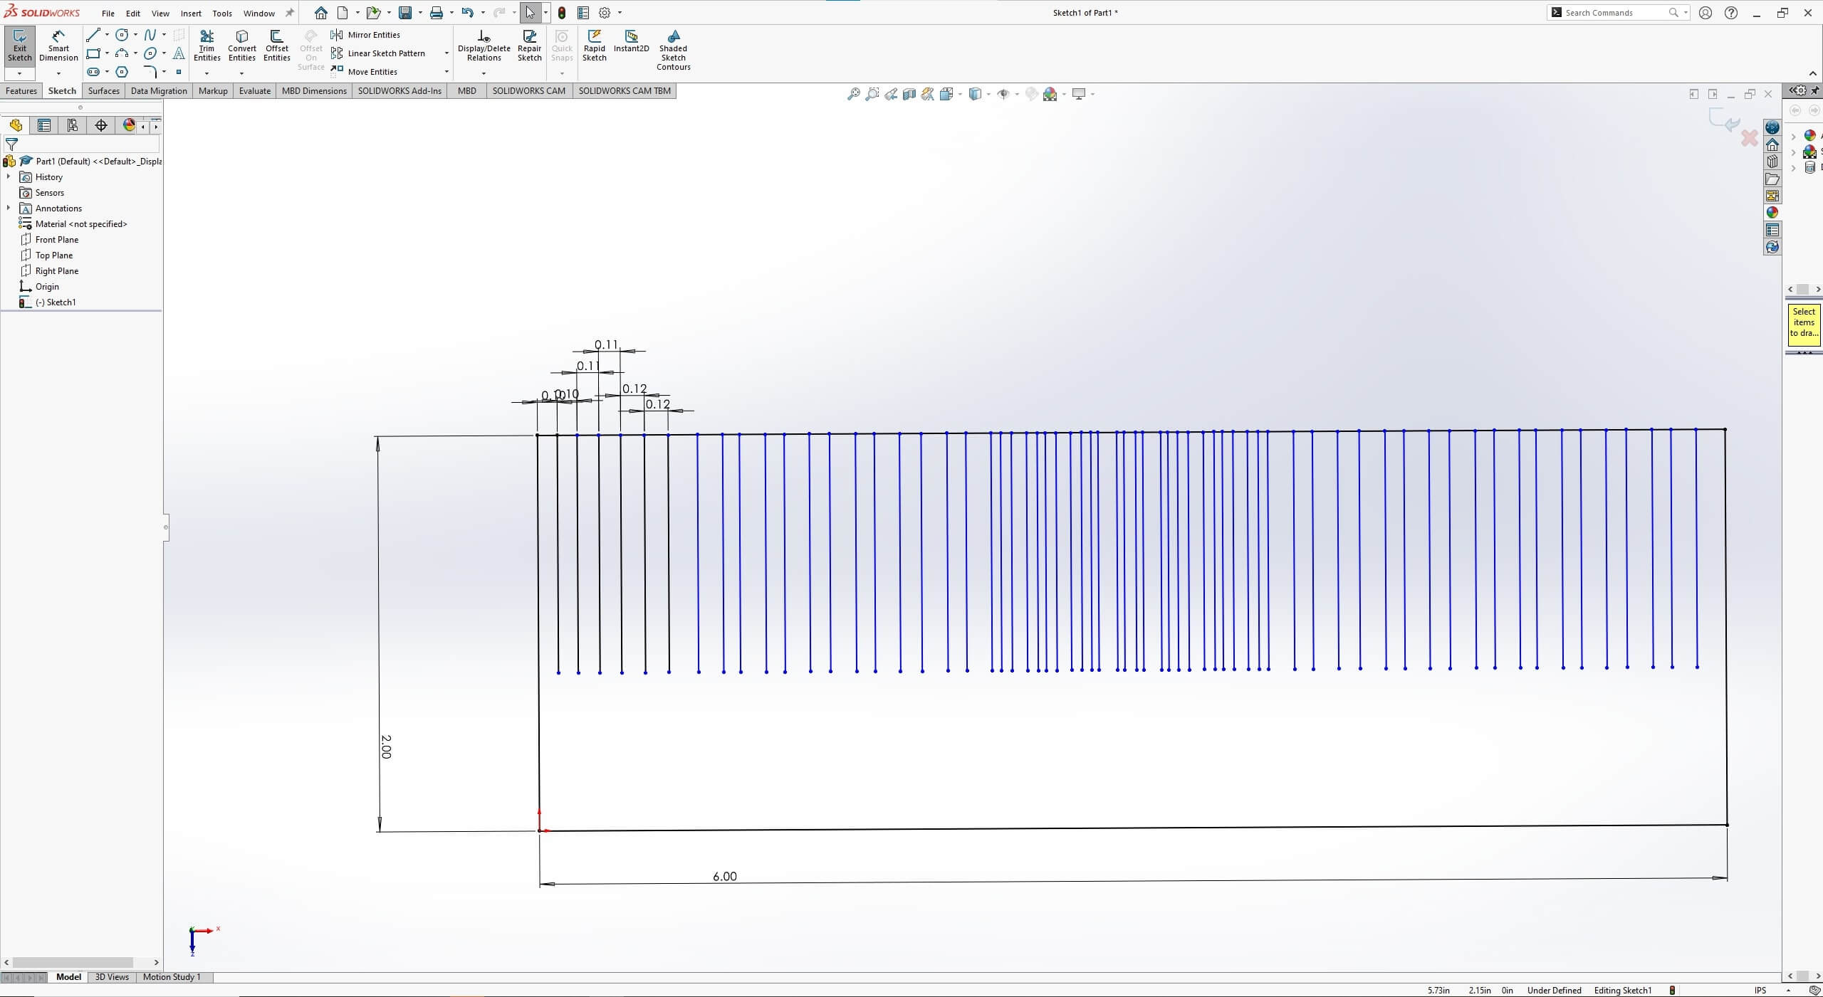Select the Ellipse sketch tool
This screenshot has height=997, width=1823.
point(150,53)
